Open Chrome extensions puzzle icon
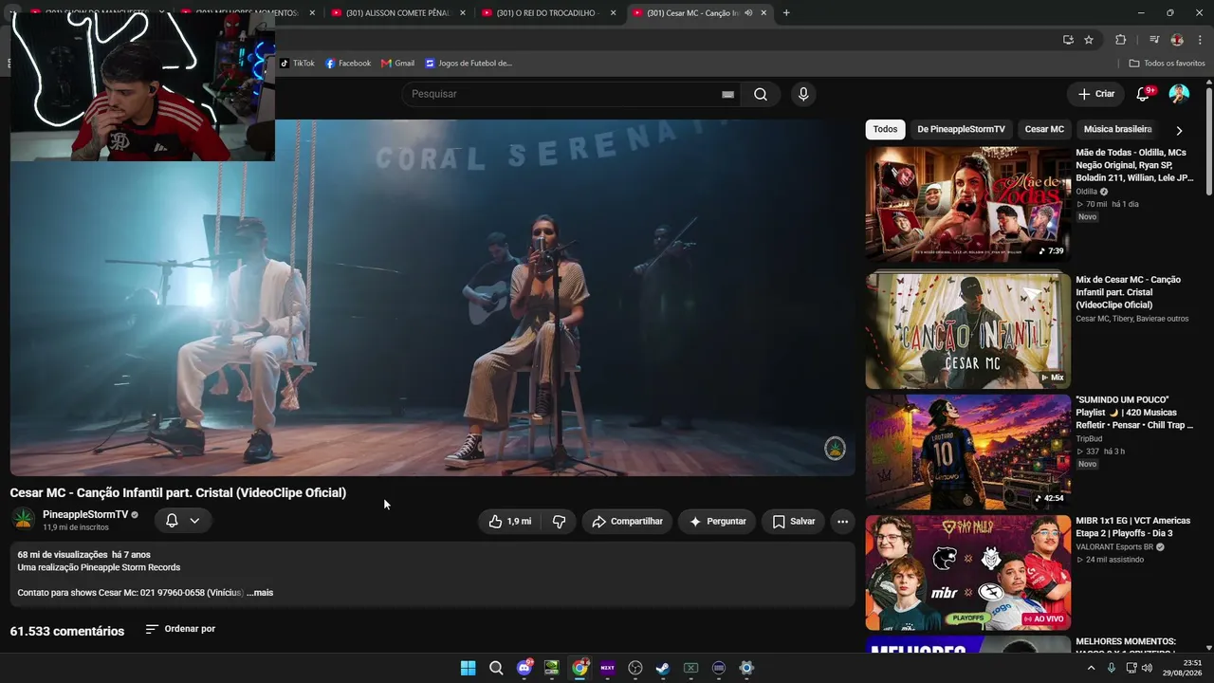This screenshot has height=683, width=1214. (1121, 40)
